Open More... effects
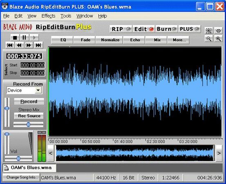This screenshot has width=226, height=184. pos(179,40)
